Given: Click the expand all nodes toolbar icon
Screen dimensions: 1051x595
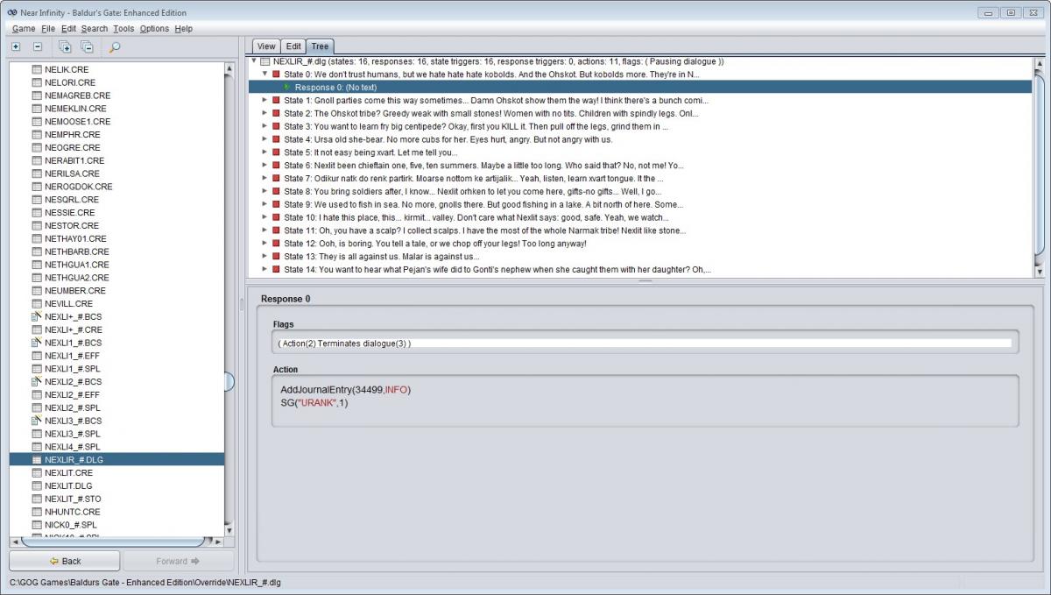Looking at the screenshot, I should [65, 46].
